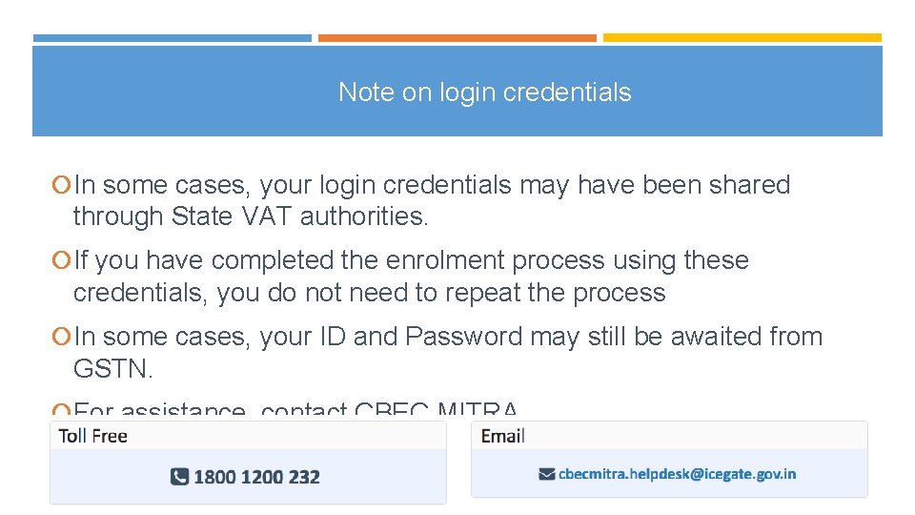
Task: Click the first bullet marker before In some cases
Action: click(x=61, y=185)
